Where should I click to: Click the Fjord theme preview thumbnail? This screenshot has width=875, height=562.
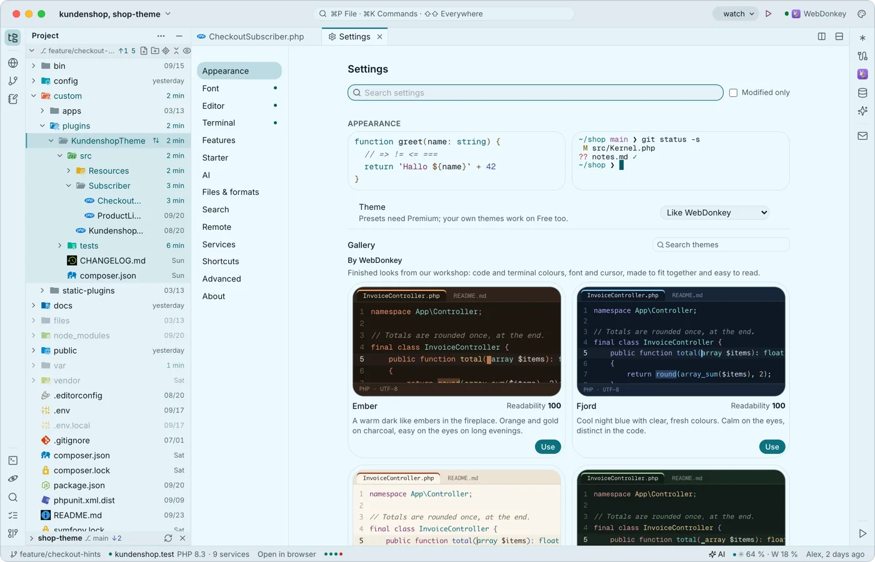pos(681,342)
